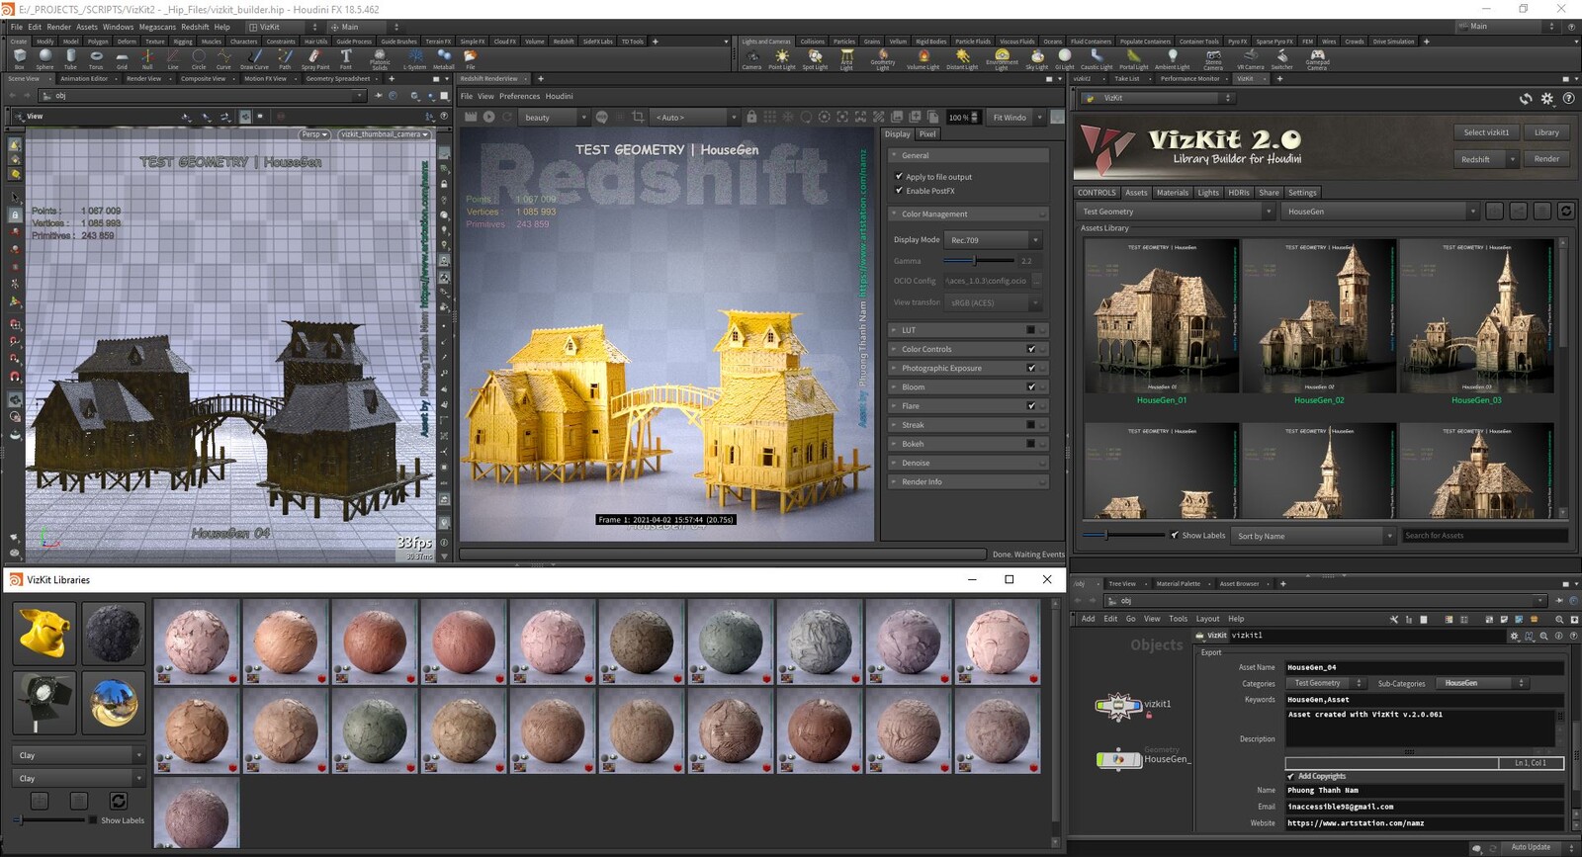1582x857 pixels.
Task: Add a Spot Light from the shelf
Action: (815, 59)
